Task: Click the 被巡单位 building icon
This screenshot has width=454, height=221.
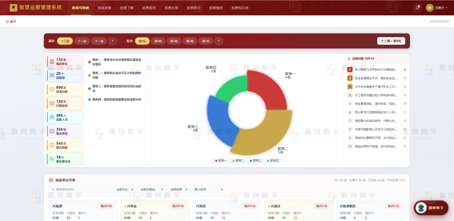Action: click(x=52, y=61)
